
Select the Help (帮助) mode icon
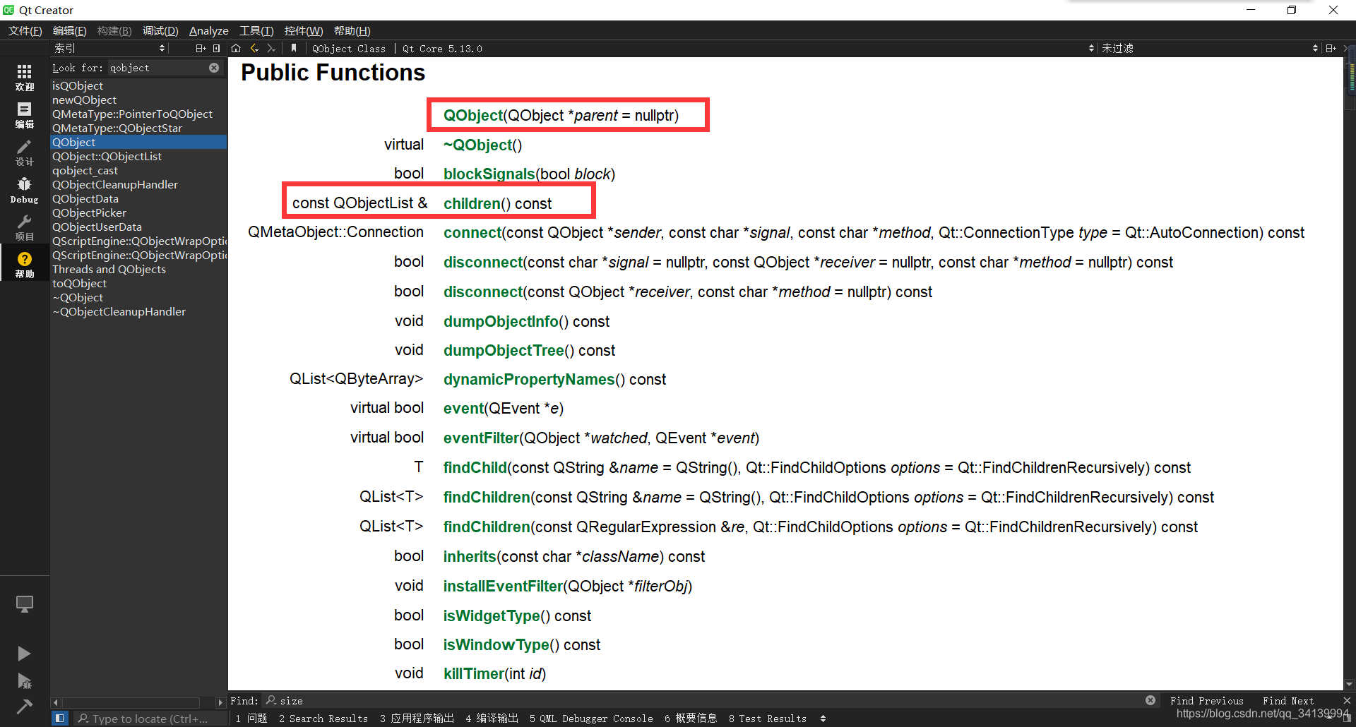click(x=25, y=265)
